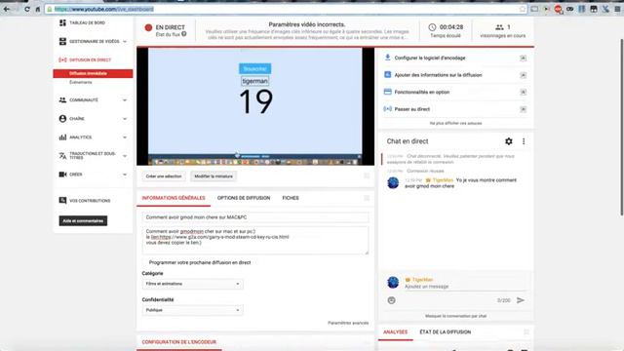The height and width of the screenshot is (351, 624).
Task: Open the browser home page icon
Action: pyautogui.click(x=38, y=9)
